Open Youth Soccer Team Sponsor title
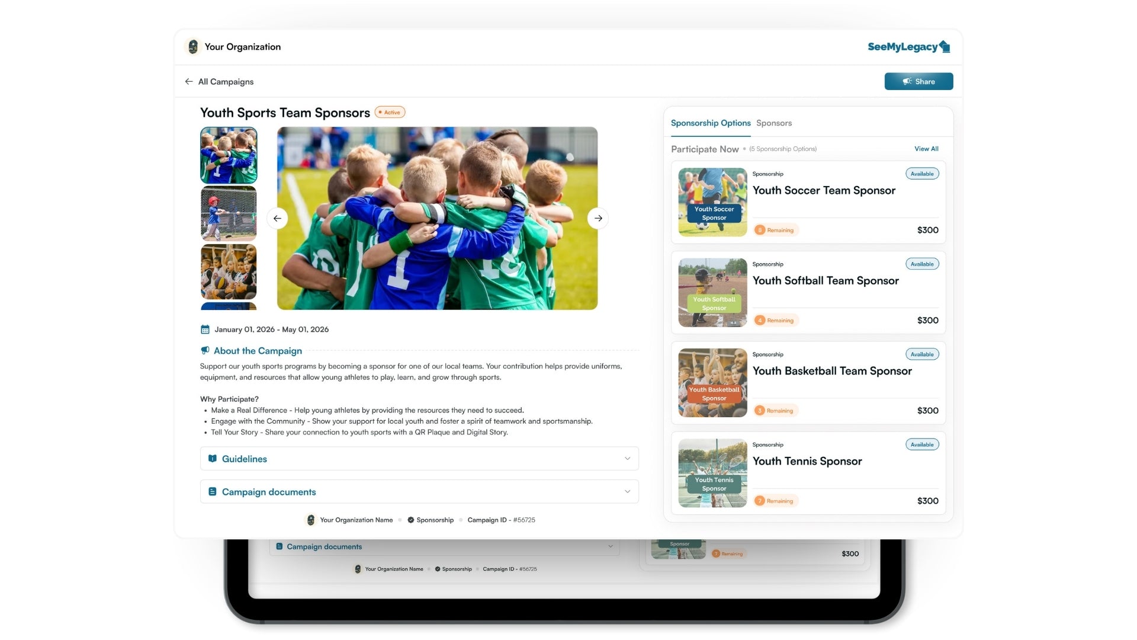Viewport: 1137px width, 640px height. click(824, 190)
